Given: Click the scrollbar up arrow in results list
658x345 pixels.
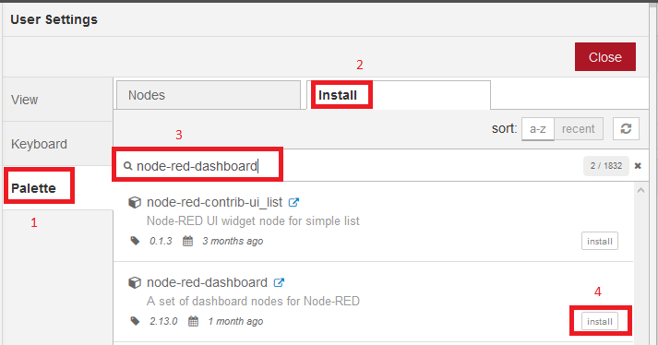Looking at the screenshot, I should coord(640,190).
